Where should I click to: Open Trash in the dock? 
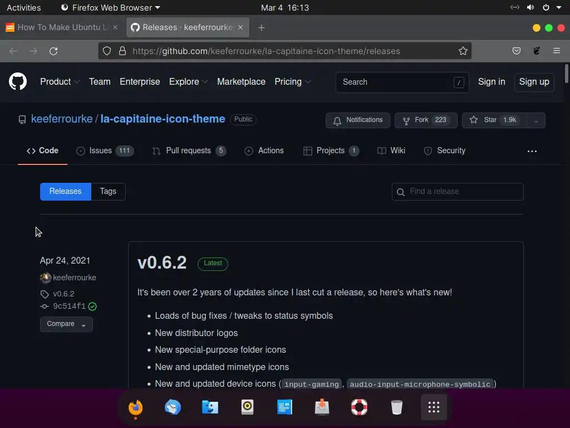(x=396, y=407)
